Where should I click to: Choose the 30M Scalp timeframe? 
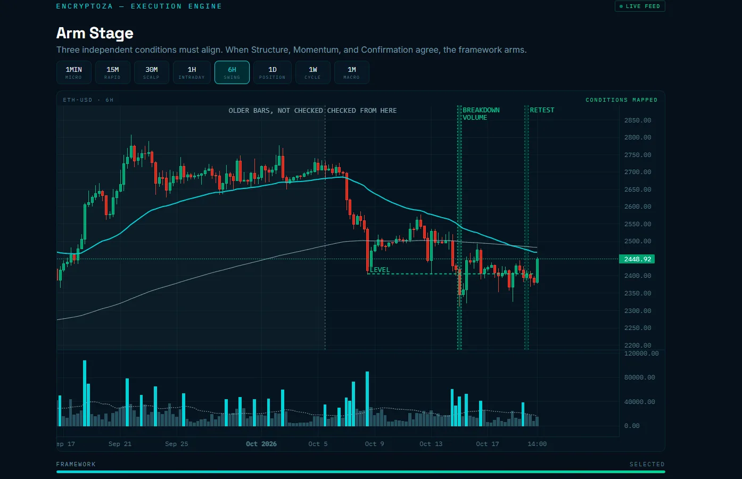coord(152,72)
